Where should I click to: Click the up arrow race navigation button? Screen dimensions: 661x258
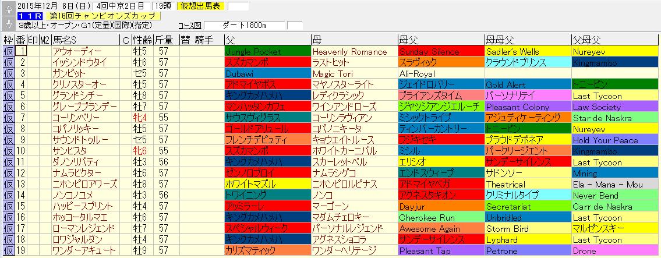pos(8,9)
